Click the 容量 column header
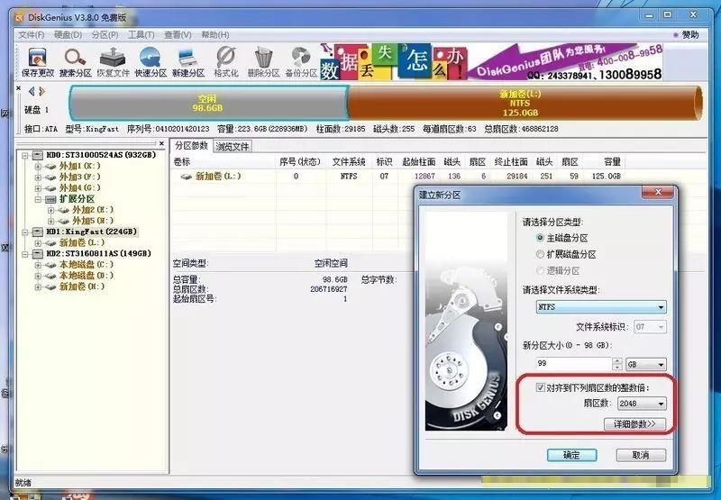This screenshot has height=500, width=721. (x=605, y=162)
